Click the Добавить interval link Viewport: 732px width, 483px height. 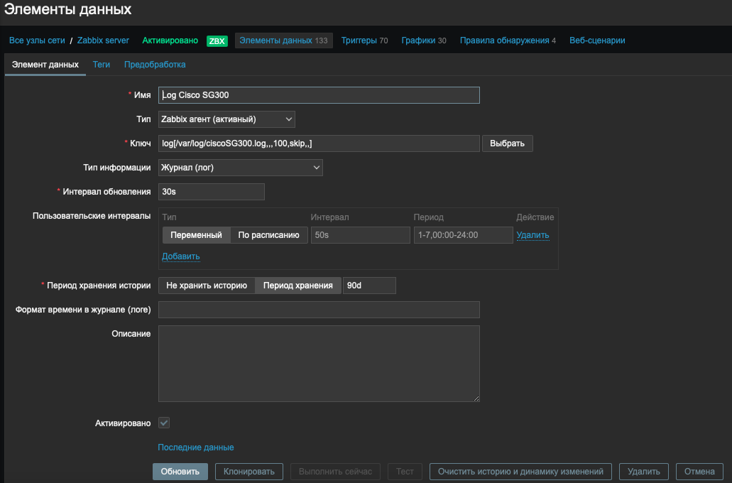180,256
